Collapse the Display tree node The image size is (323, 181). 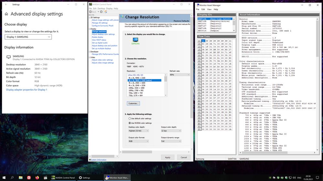click(x=90, y=29)
